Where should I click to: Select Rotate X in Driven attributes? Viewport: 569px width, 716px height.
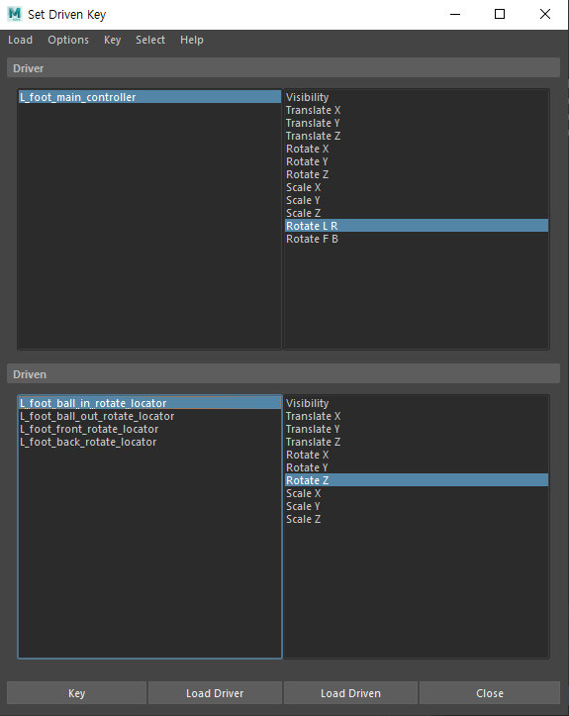[x=417, y=455]
